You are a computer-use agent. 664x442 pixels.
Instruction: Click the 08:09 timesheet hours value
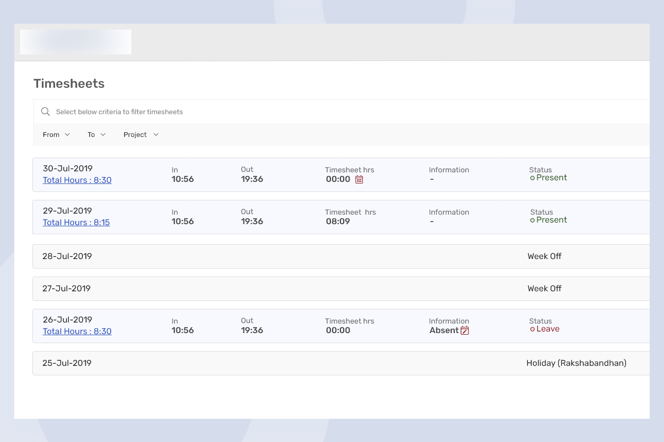338,222
